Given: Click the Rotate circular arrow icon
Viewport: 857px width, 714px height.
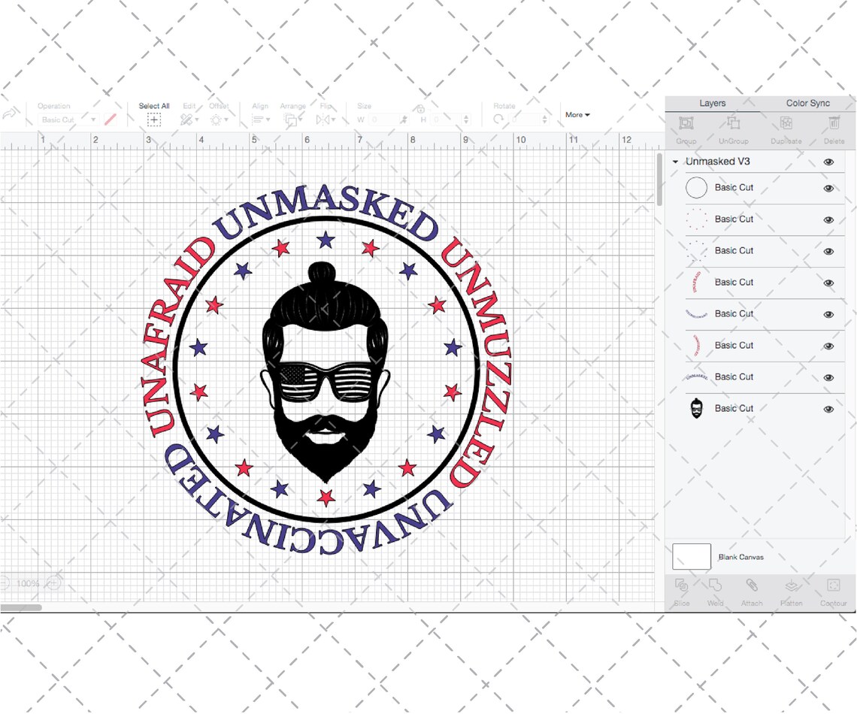Looking at the screenshot, I should coord(498,119).
